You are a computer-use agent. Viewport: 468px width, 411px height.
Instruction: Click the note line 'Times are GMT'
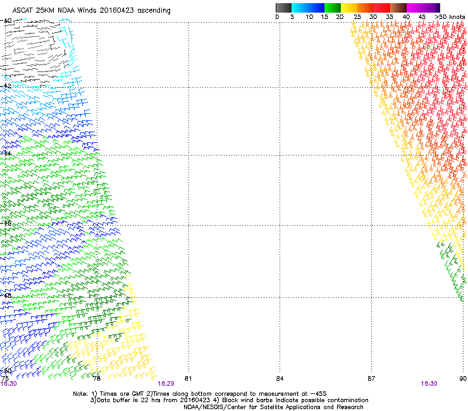(200, 394)
